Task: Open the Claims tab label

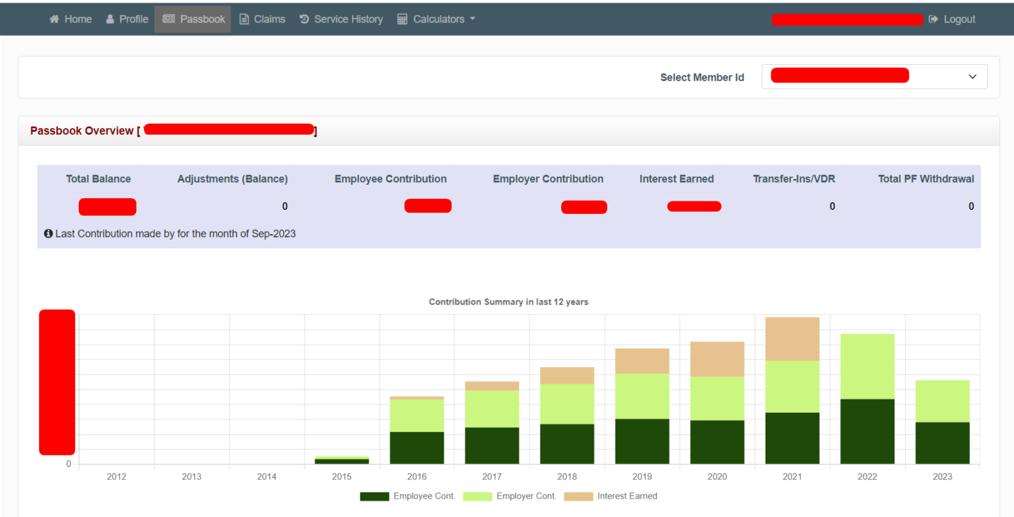Action: coord(269,19)
